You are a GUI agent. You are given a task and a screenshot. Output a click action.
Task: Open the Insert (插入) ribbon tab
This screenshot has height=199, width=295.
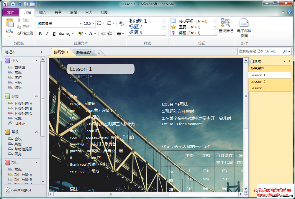pos(42,12)
